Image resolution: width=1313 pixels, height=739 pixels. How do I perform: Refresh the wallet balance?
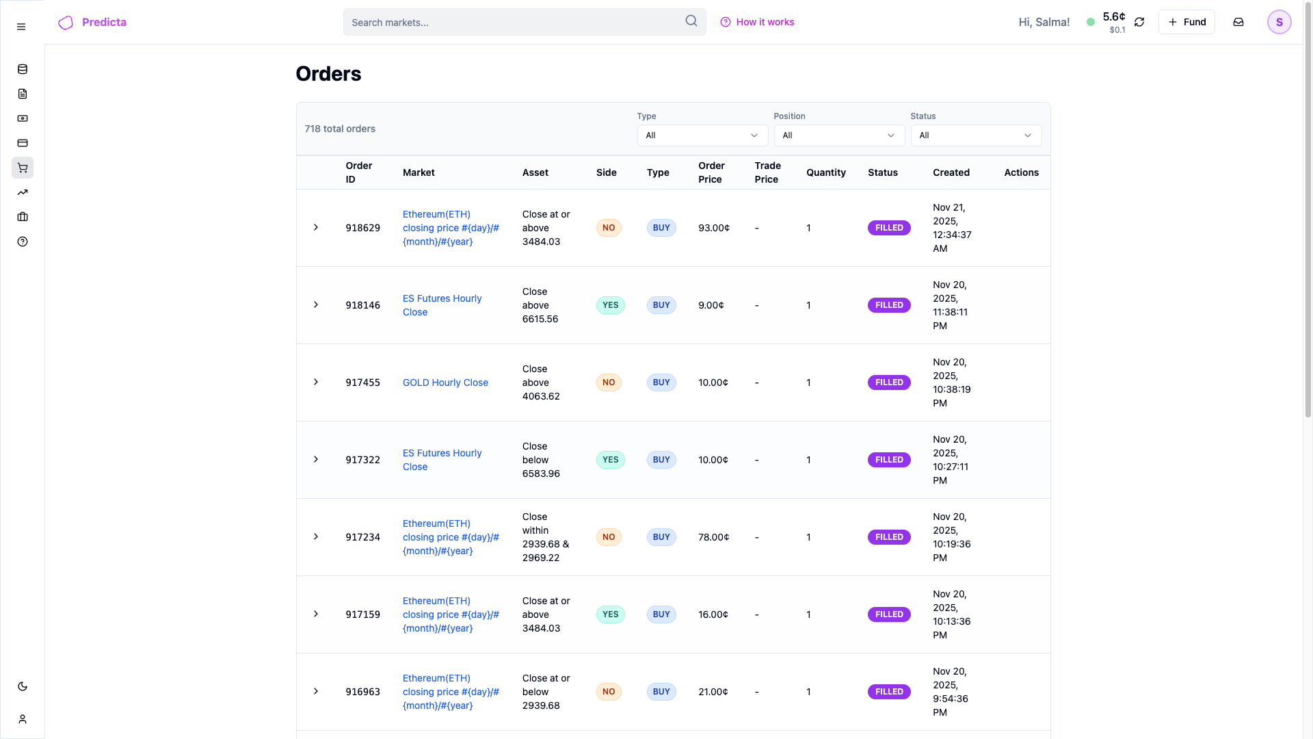(x=1139, y=22)
